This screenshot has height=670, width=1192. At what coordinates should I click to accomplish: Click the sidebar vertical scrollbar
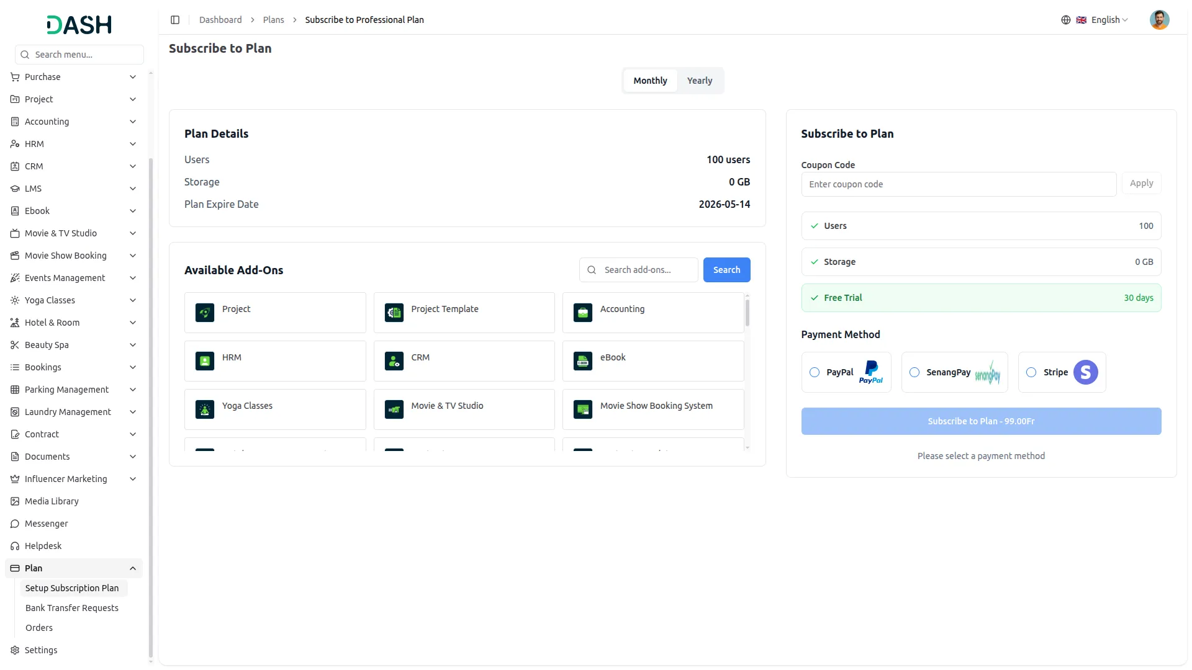coord(151,406)
